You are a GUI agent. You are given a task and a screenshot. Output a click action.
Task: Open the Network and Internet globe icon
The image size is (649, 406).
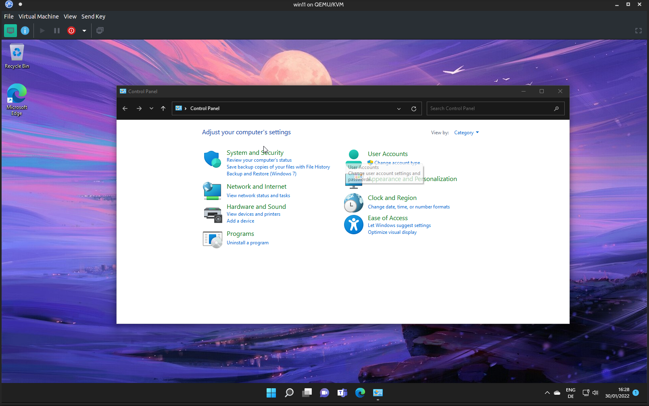click(x=212, y=191)
